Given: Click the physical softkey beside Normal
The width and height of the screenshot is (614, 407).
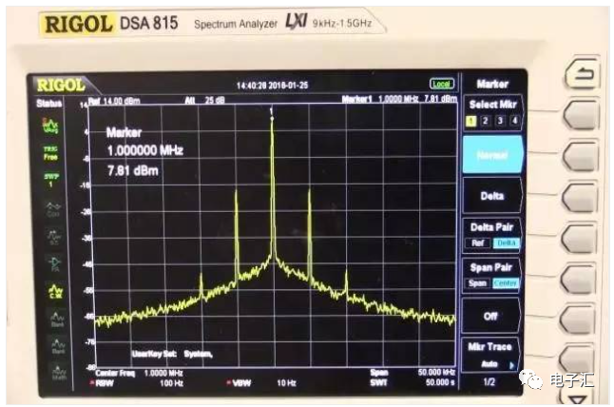Looking at the screenshot, I should coord(581,156).
